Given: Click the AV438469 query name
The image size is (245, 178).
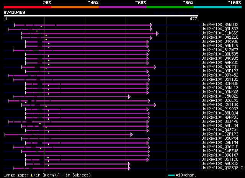Looking at the screenshot, I should point(15,12).
